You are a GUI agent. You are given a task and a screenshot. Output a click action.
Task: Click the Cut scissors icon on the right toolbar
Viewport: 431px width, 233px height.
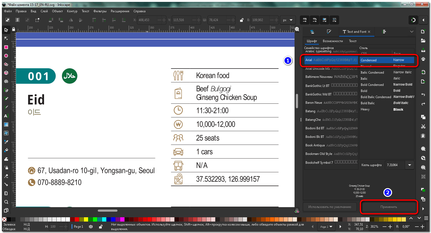[423, 126]
